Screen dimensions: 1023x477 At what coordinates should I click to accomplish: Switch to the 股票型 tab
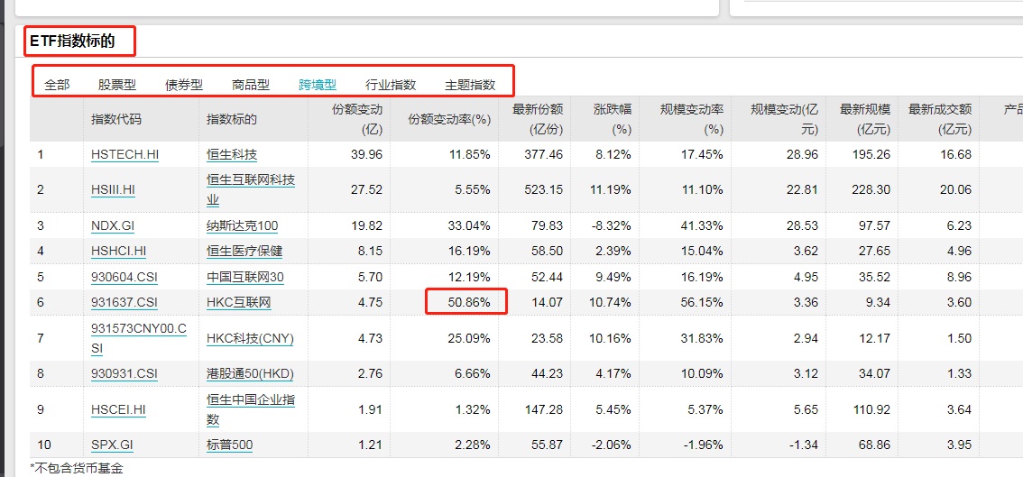click(x=117, y=85)
